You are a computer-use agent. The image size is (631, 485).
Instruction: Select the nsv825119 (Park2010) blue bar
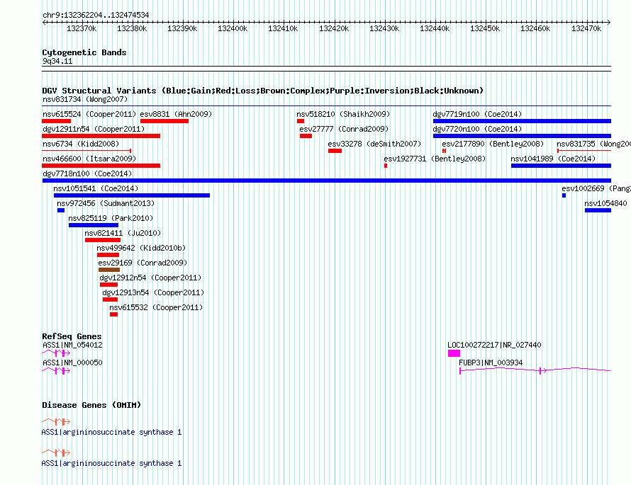point(94,225)
